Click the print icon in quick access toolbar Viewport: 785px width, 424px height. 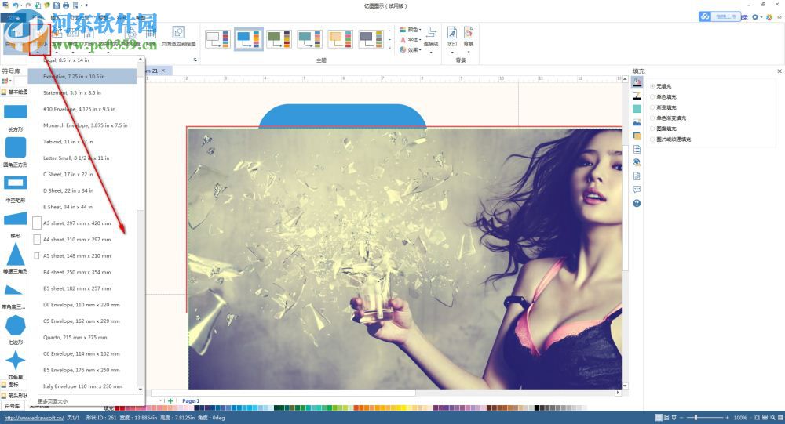click(66, 5)
